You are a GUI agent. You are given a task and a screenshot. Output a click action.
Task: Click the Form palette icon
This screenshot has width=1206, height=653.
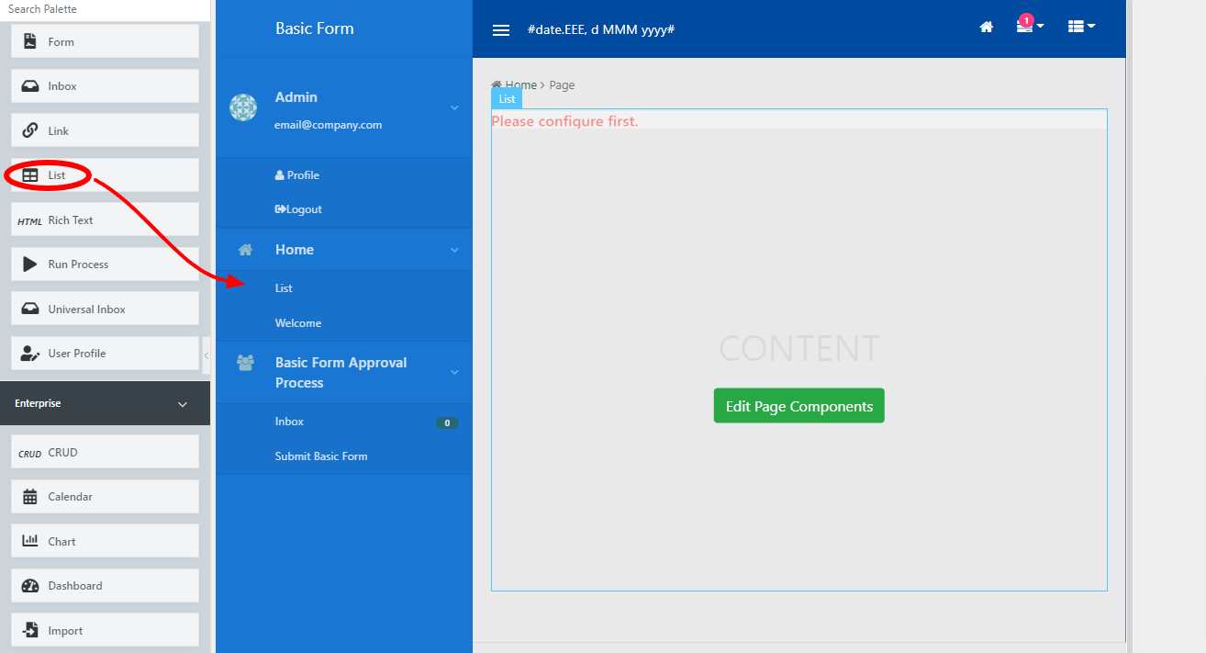click(30, 41)
